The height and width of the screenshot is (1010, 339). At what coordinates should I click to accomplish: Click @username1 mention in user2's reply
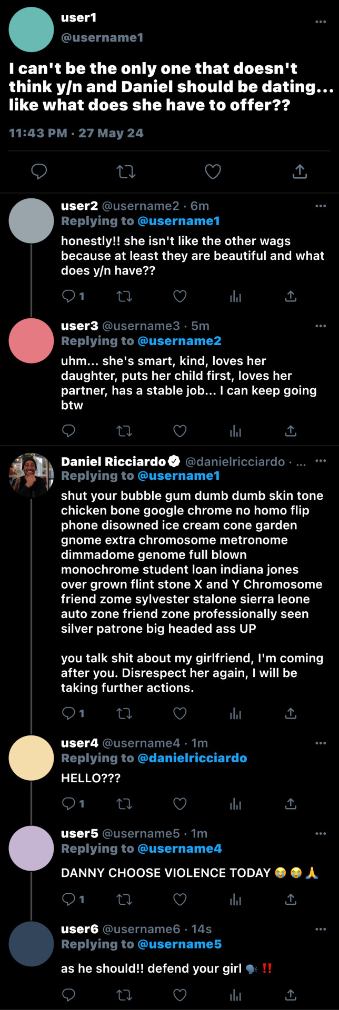[x=178, y=221]
